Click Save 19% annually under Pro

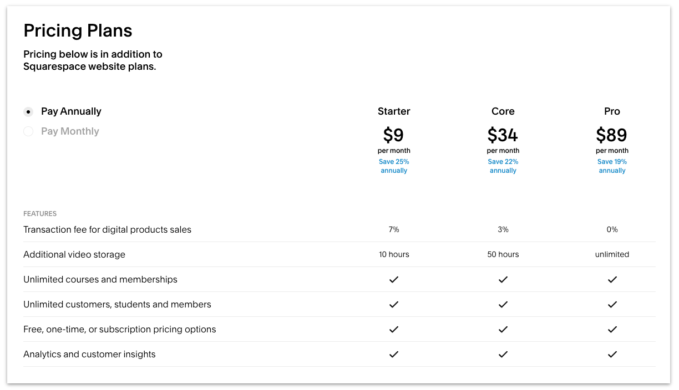[x=612, y=166]
